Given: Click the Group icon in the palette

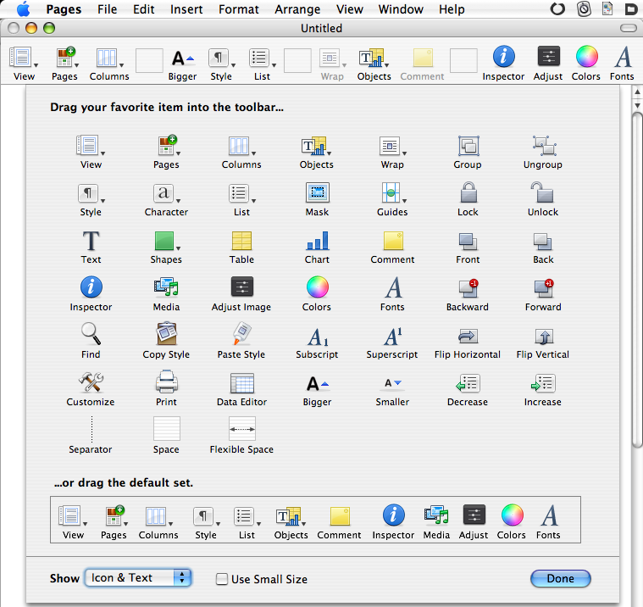Looking at the screenshot, I should click(468, 146).
